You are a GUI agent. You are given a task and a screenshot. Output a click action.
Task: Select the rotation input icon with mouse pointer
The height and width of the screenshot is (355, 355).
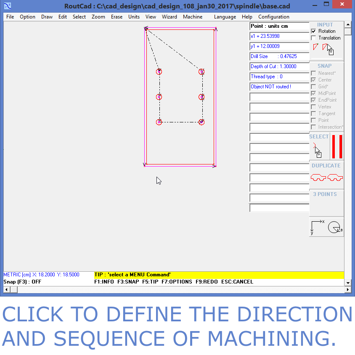pos(328,49)
